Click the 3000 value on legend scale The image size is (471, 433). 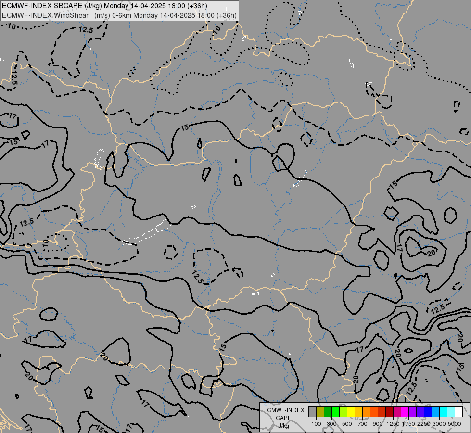tap(439, 424)
